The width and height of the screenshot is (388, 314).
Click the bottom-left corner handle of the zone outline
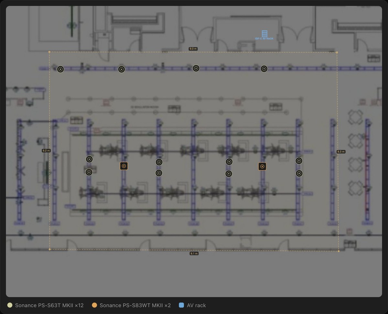[49, 249]
